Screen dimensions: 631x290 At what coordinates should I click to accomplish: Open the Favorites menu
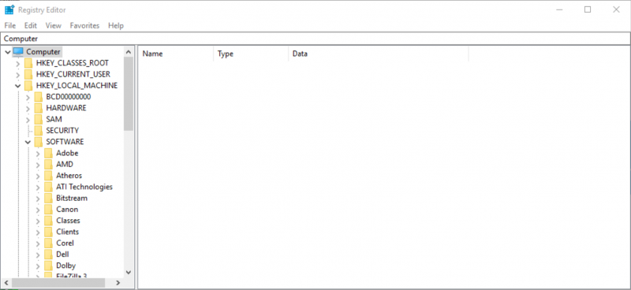click(x=84, y=25)
